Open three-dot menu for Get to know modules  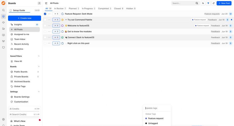[49, 32]
